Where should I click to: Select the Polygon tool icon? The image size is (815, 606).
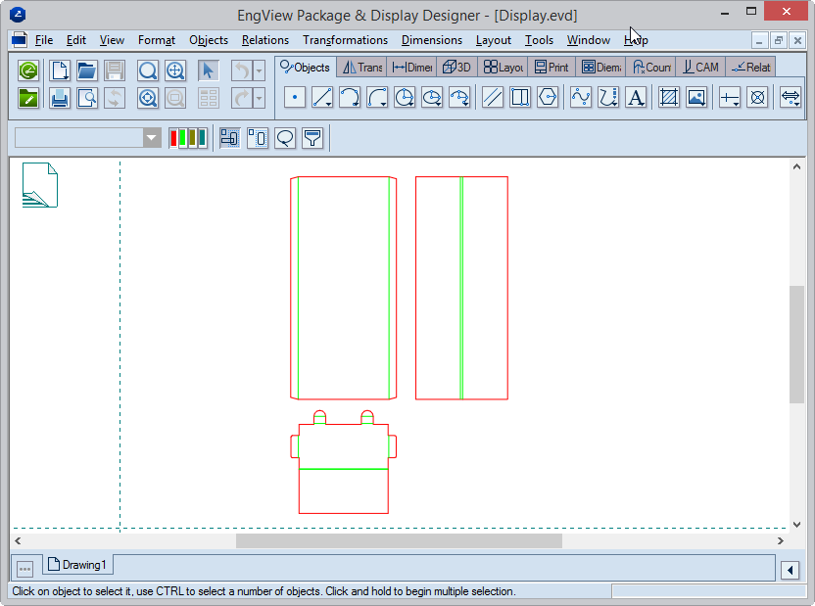(x=548, y=97)
